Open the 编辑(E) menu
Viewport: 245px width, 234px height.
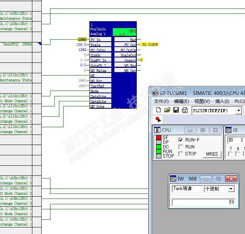tap(181, 101)
